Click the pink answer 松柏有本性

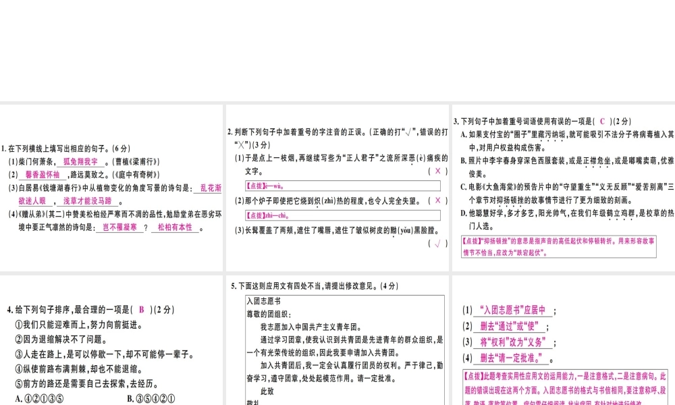(x=175, y=227)
